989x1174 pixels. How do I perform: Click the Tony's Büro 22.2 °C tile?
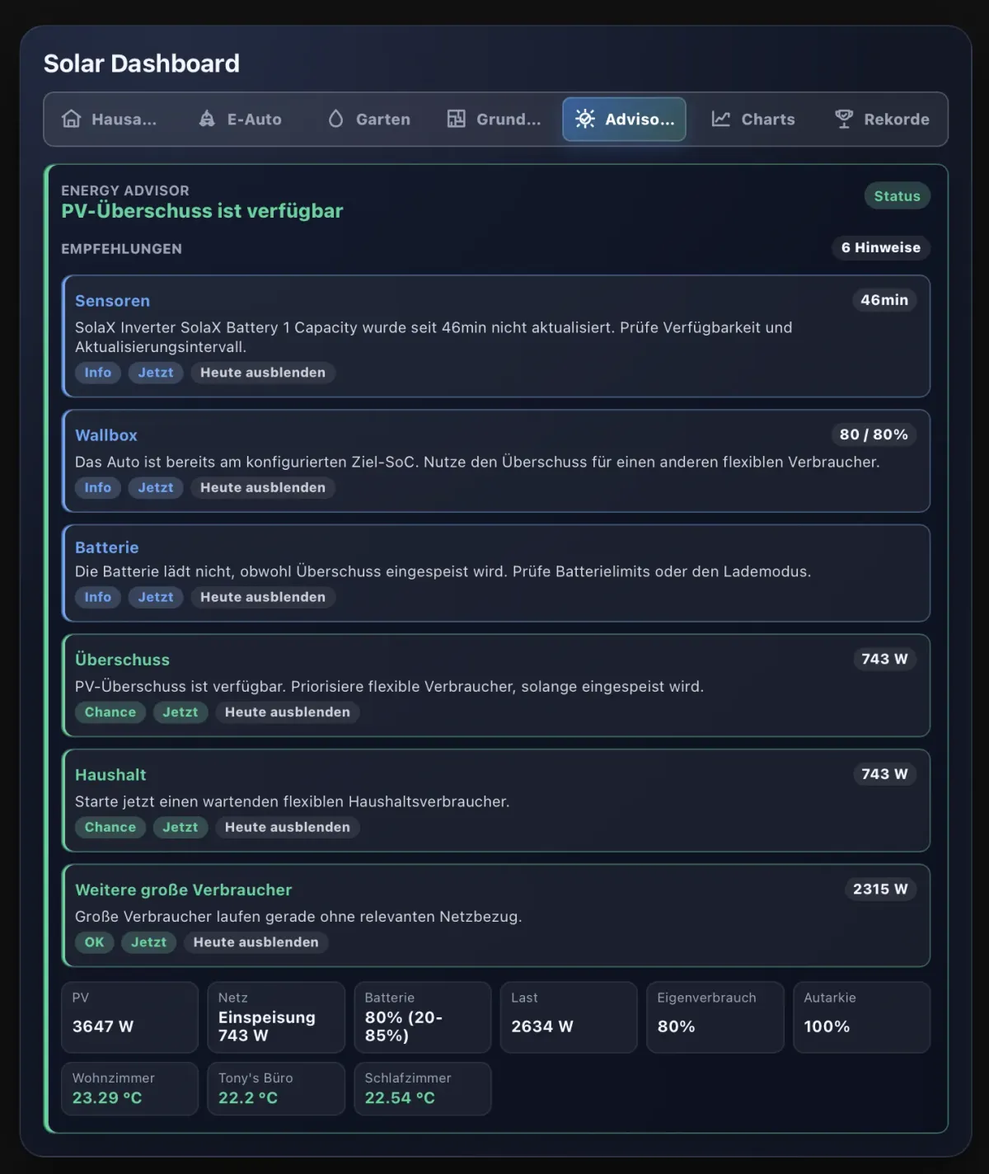(x=276, y=1088)
